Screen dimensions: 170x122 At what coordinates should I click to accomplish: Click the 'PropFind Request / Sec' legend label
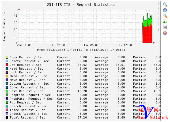point(30,95)
